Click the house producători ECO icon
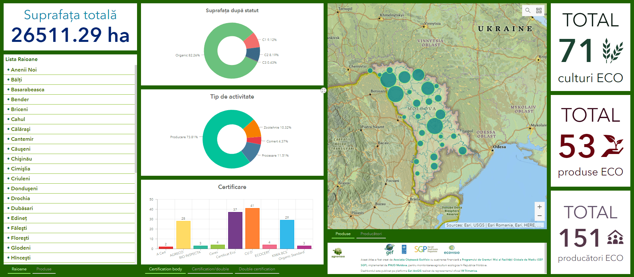The width and height of the screenshot is (634, 277). 615,237
